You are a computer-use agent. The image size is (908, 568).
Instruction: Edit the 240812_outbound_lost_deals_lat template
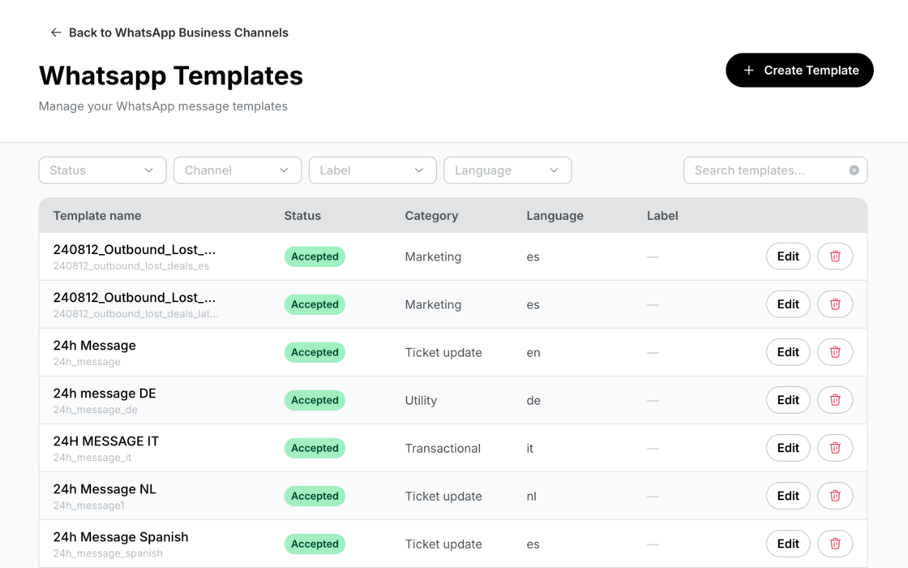tap(787, 304)
